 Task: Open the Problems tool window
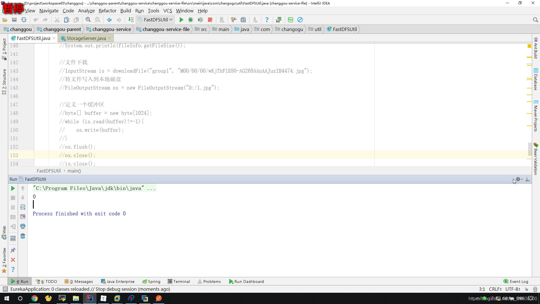(x=209, y=281)
